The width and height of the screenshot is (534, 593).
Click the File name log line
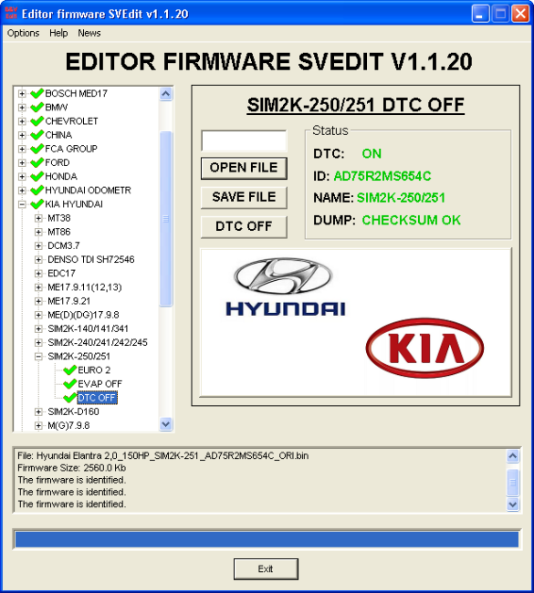coord(162,456)
